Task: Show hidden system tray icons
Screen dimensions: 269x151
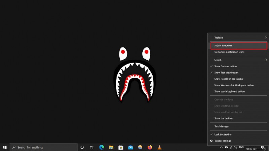Action: tap(221, 147)
